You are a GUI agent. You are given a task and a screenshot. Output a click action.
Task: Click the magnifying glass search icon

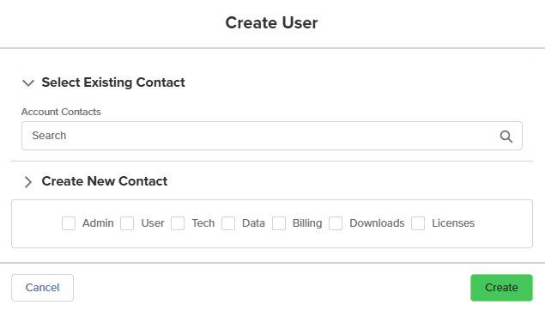[x=506, y=137]
